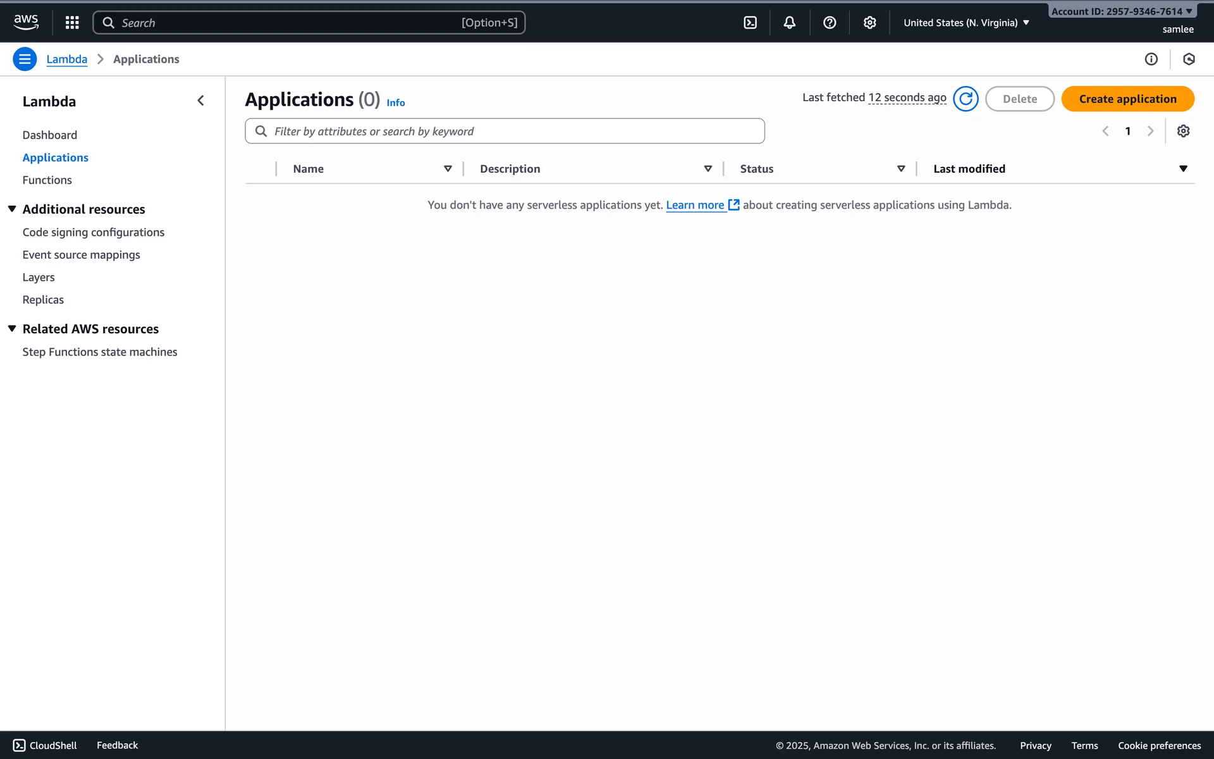
Task: Open console settings gear in top bar
Action: click(x=869, y=23)
